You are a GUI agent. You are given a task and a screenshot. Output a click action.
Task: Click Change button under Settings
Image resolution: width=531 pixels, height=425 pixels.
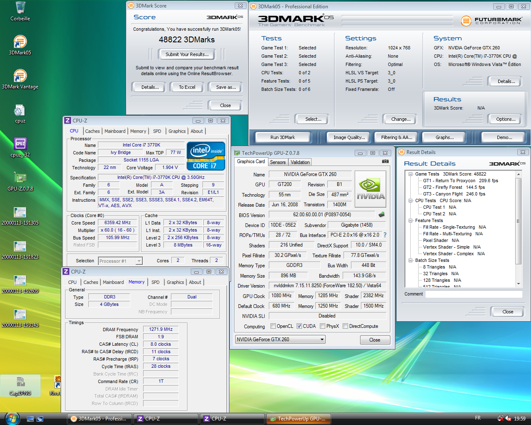tap(401, 119)
